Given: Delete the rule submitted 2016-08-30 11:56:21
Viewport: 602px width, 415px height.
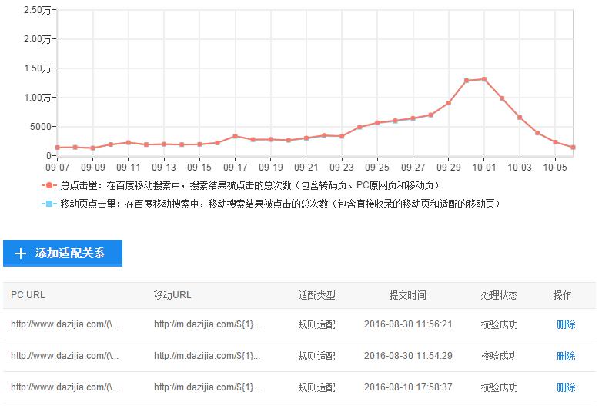Looking at the screenshot, I should click(566, 324).
